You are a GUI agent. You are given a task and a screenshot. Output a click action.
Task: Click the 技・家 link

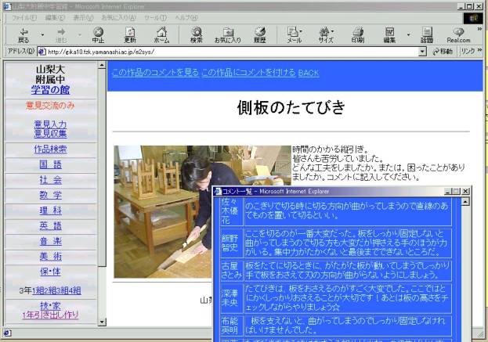pyautogui.click(x=50, y=306)
